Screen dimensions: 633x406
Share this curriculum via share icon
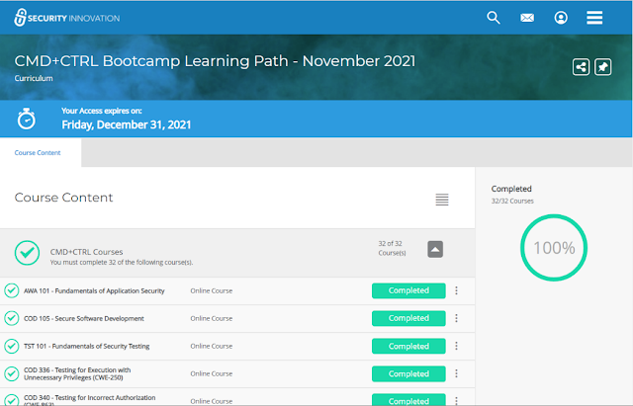click(x=581, y=67)
